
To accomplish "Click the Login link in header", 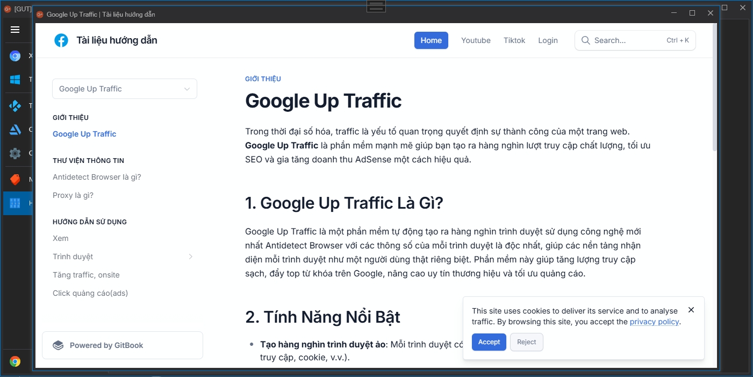I will 548,40.
